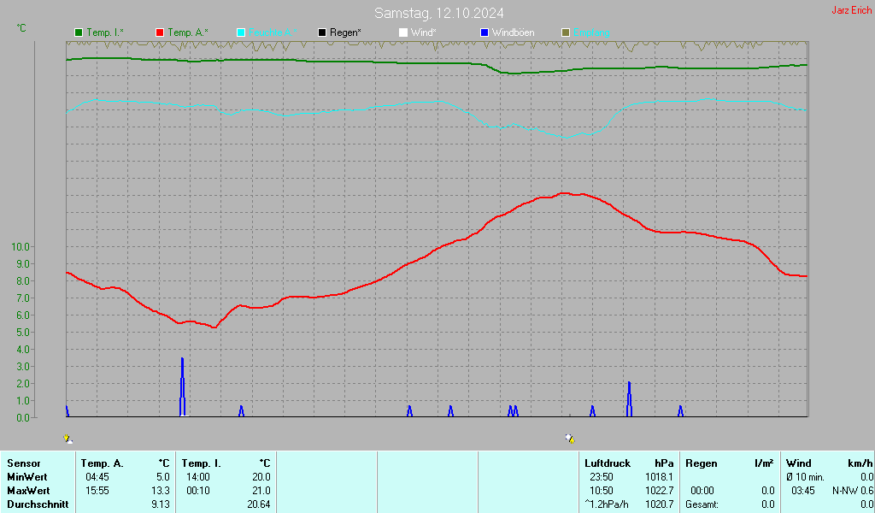Viewport: 875px width, 513px height.
Task: Click the weather forecast icon below the graph's left edge
Action: click(x=68, y=439)
